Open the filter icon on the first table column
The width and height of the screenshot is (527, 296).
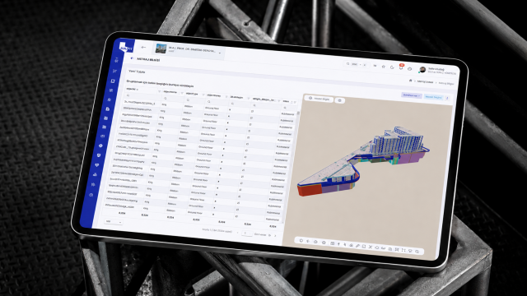click(x=159, y=91)
